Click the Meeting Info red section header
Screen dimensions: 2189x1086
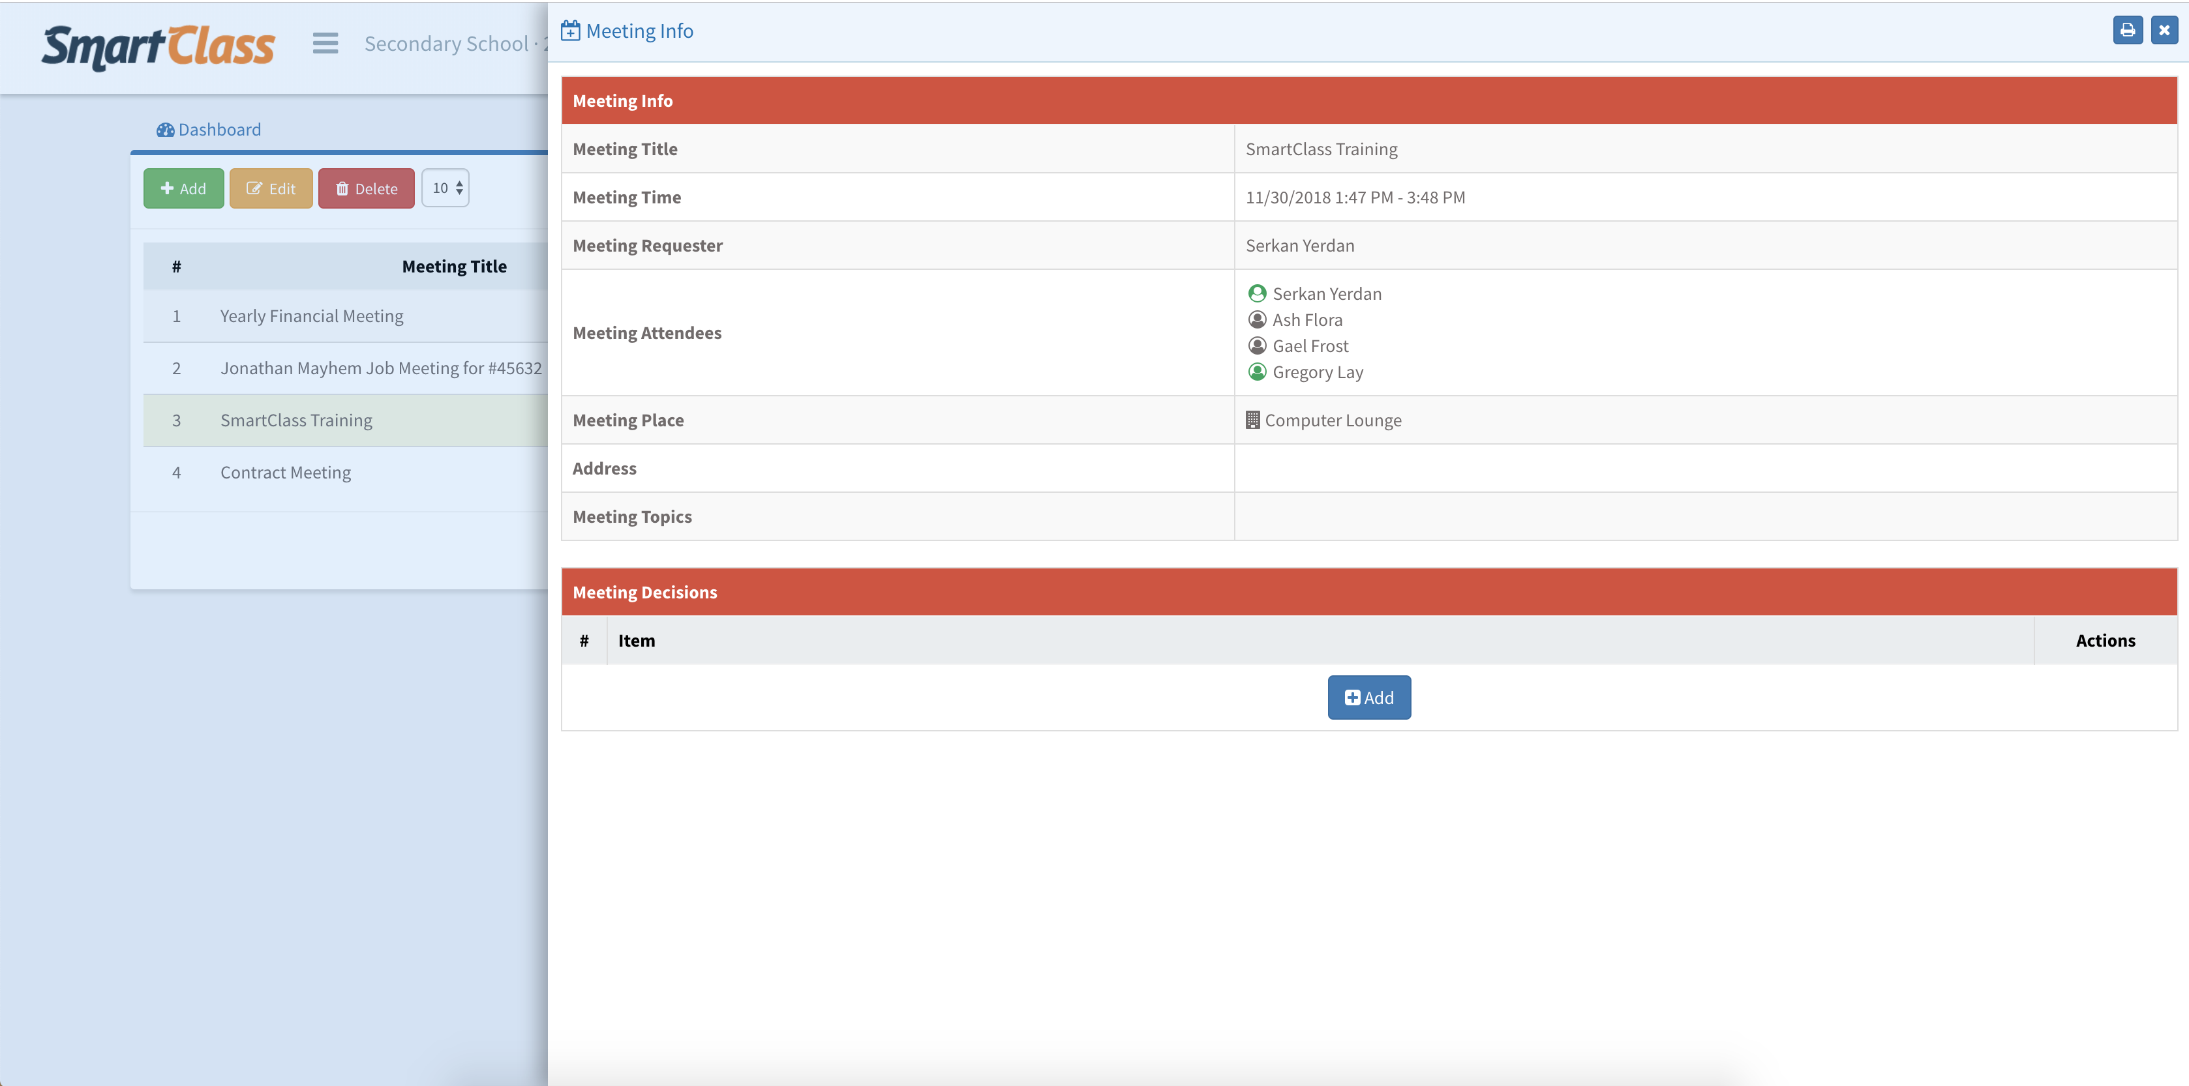coord(1369,101)
